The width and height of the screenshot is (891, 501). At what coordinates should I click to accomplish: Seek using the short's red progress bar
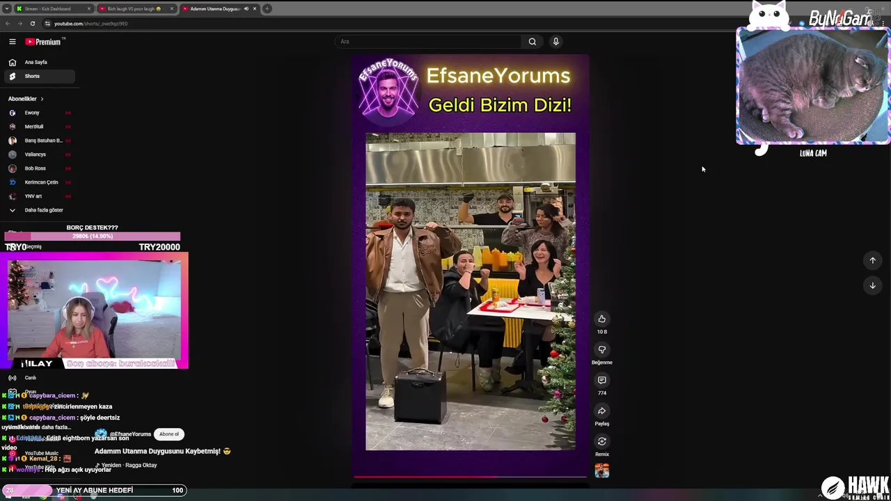pyautogui.click(x=471, y=478)
